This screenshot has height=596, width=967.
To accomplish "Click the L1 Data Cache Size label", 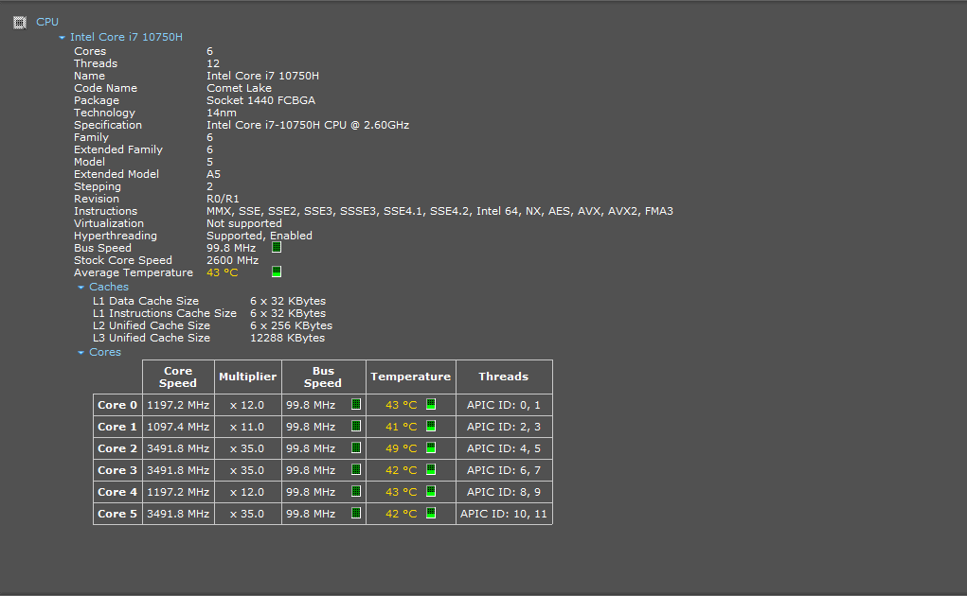I will (x=146, y=301).
